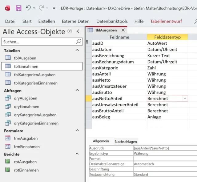Viewport: 197px width, 182px height.
Task: Click the Felddatentyp column header
Action: pyautogui.click(x=167, y=37)
